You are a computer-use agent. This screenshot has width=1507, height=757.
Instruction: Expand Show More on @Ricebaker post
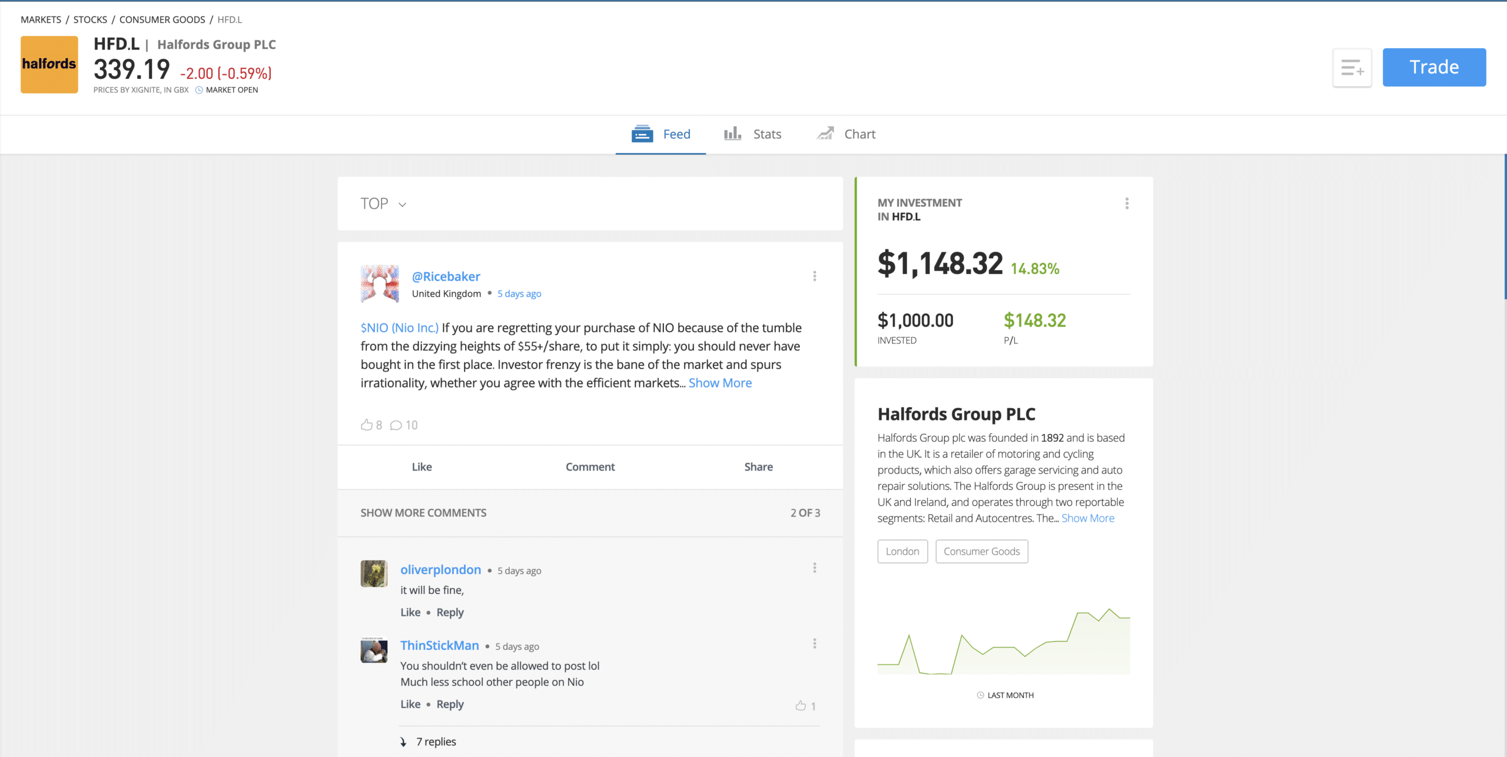coord(721,381)
